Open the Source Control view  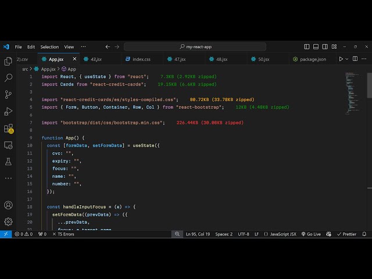[8, 94]
